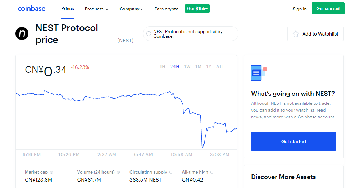
Task: Click the Volume (24 hours) label
Action: pos(96,172)
